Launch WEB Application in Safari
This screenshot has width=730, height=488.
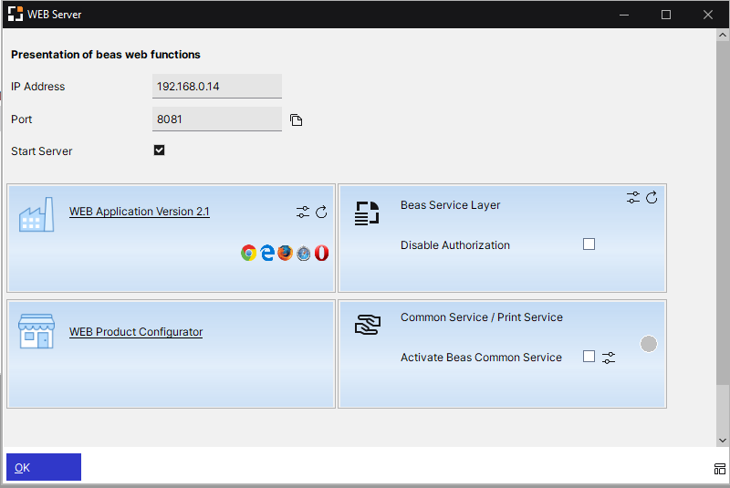click(304, 253)
